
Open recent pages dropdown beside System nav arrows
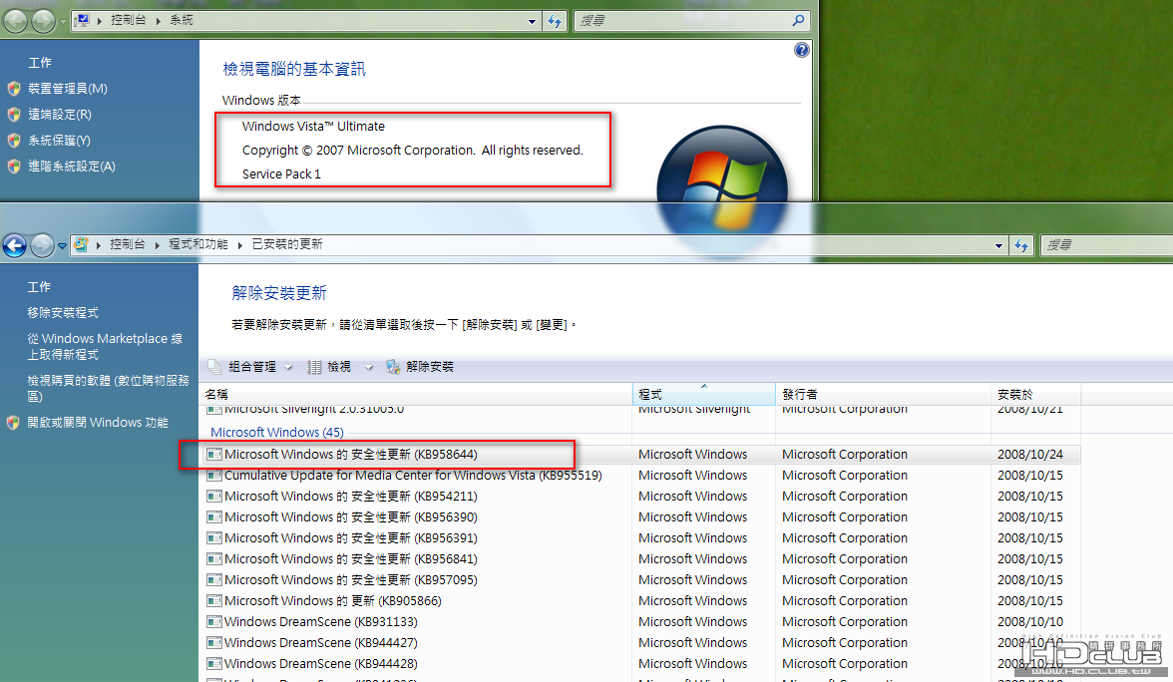(63, 22)
